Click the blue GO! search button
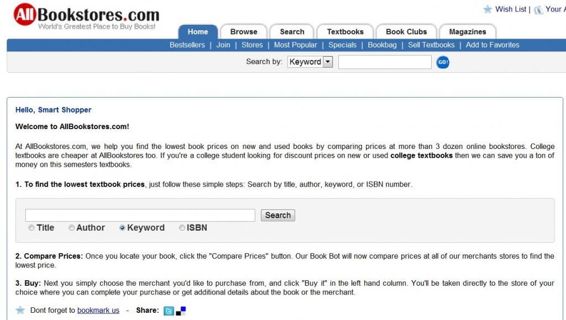566x320 pixels. pos(443,62)
